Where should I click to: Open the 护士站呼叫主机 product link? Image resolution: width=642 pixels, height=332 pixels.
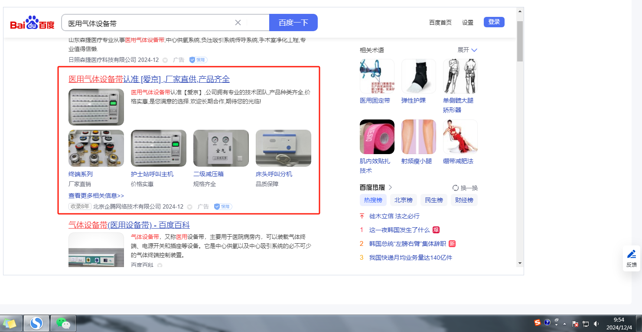click(152, 174)
